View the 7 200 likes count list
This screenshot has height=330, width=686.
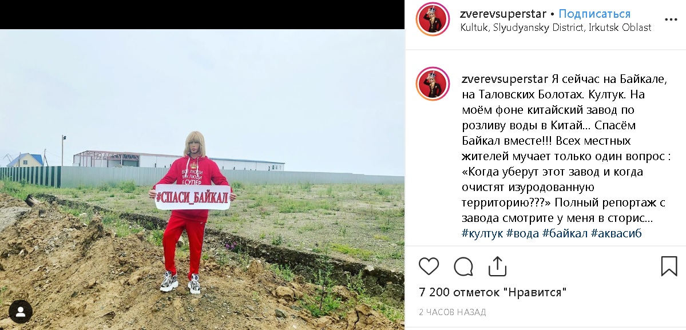click(x=492, y=292)
